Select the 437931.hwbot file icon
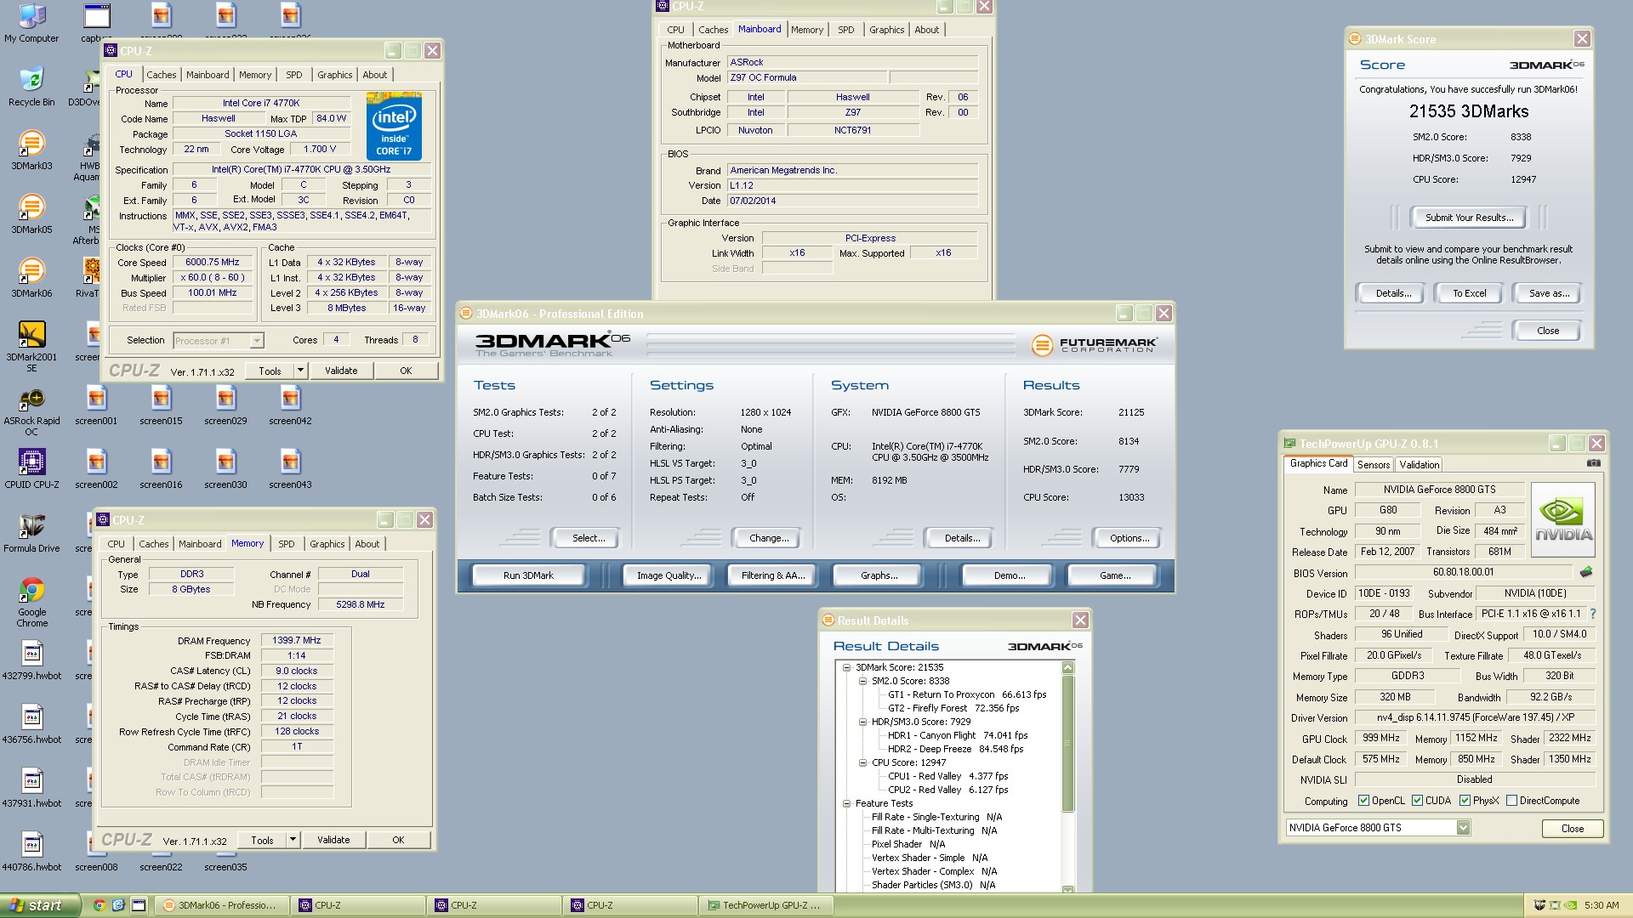This screenshot has height=918, width=1633. (x=31, y=787)
